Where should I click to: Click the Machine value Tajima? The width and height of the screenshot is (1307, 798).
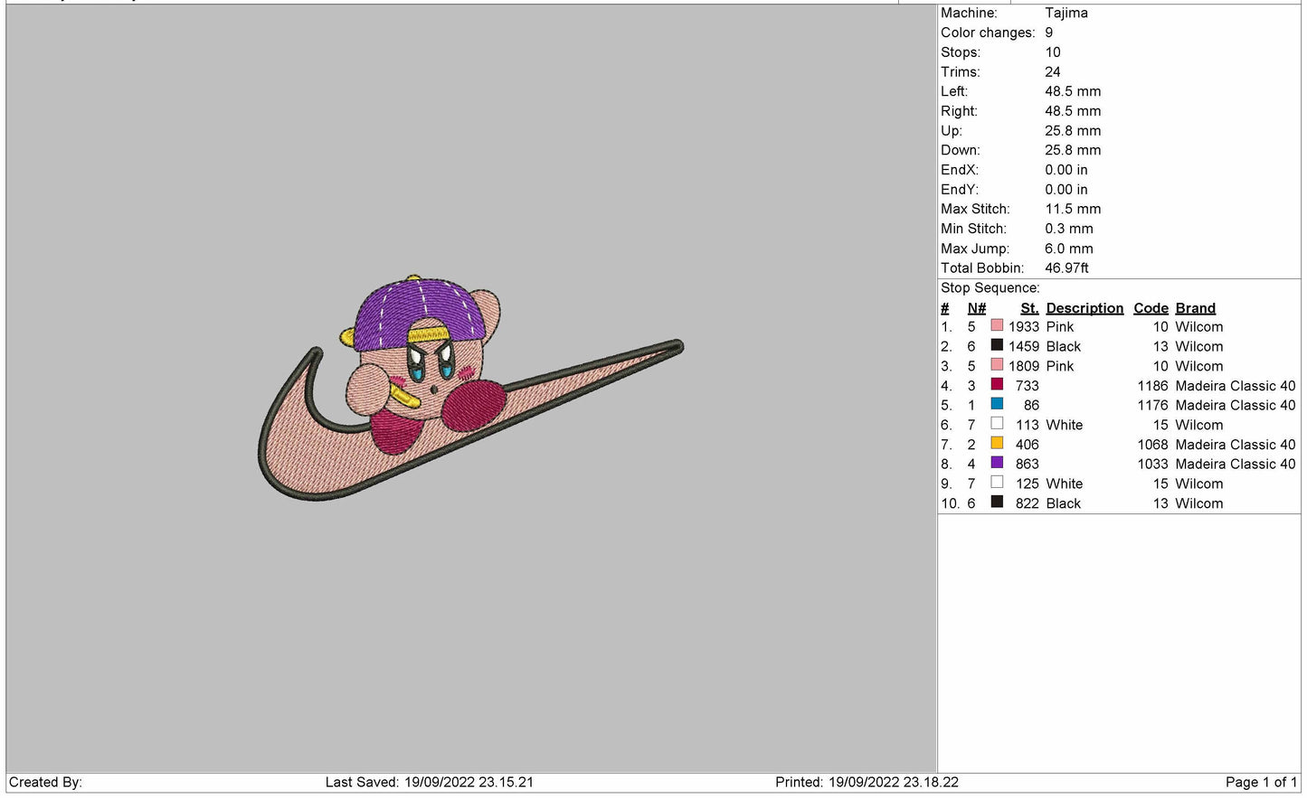(x=1065, y=13)
